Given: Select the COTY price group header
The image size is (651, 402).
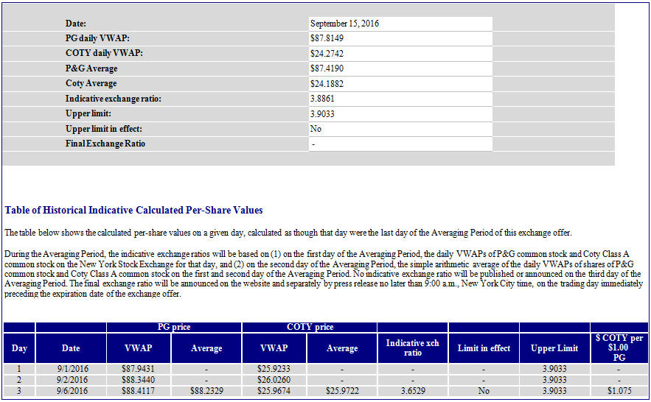Looking at the screenshot, I should (309, 327).
